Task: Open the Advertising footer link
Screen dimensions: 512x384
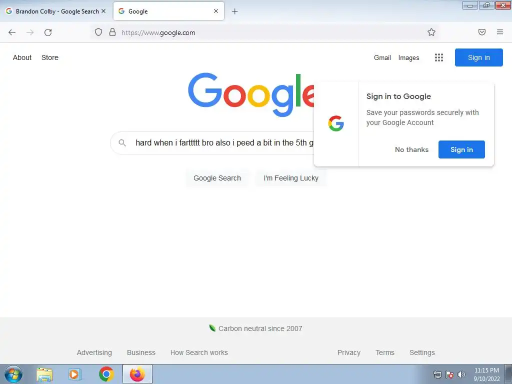Action: [x=94, y=352]
